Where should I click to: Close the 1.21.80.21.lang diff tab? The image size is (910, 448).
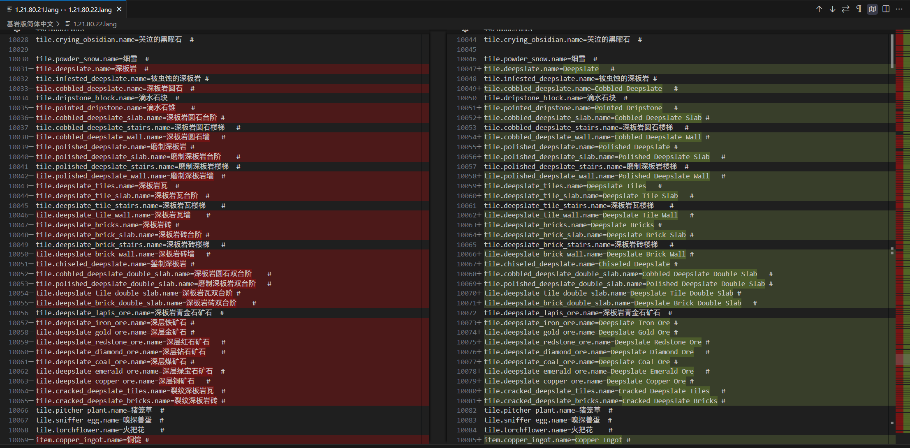119,9
